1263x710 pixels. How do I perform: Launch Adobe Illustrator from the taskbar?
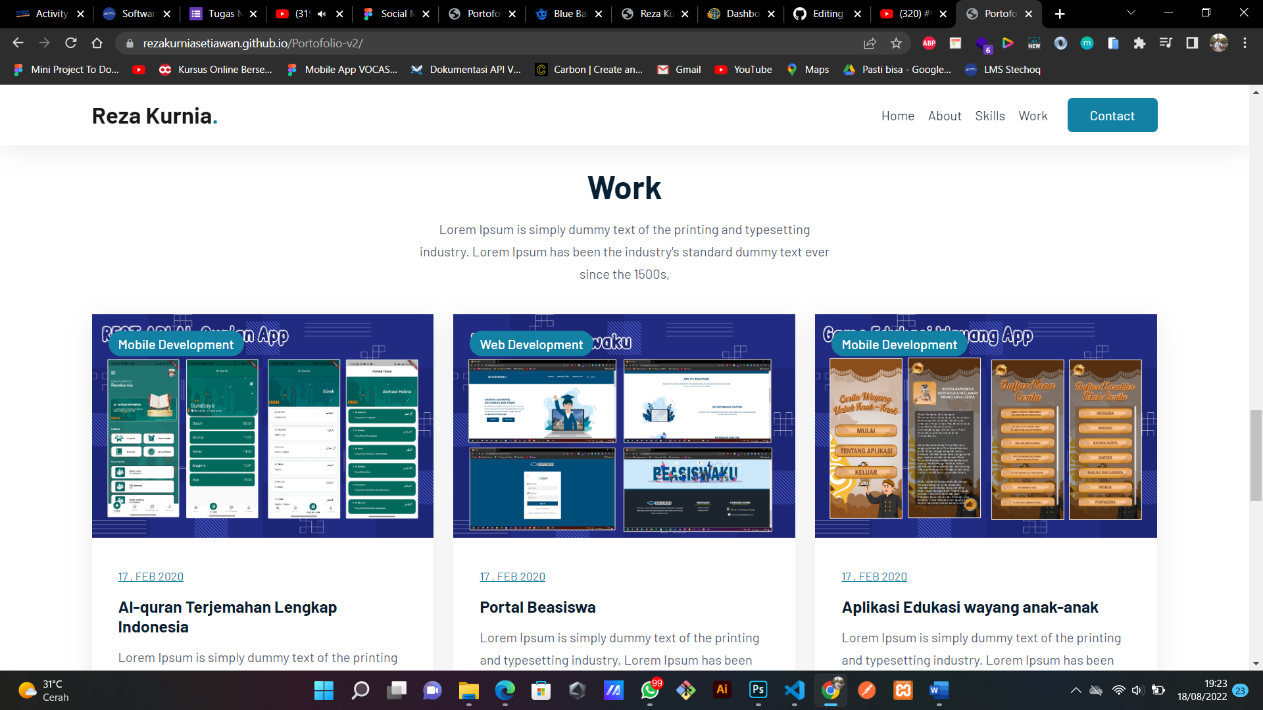click(x=722, y=691)
